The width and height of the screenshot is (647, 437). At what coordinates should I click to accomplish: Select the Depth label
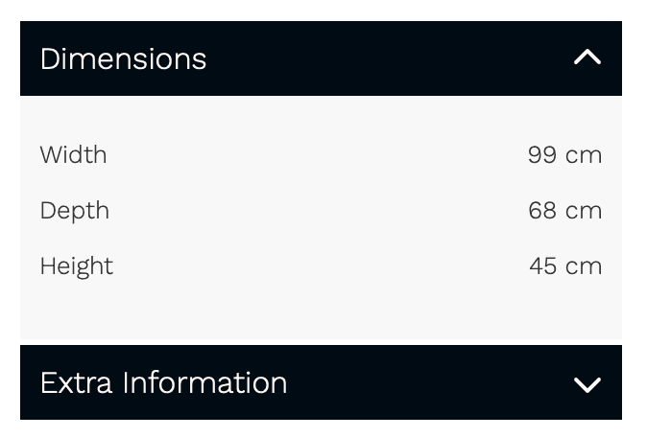(75, 212)
